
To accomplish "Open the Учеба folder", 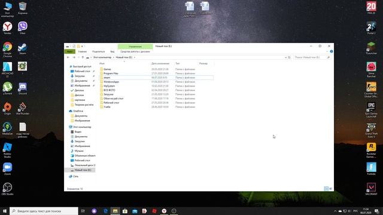I will pos(107,107).
